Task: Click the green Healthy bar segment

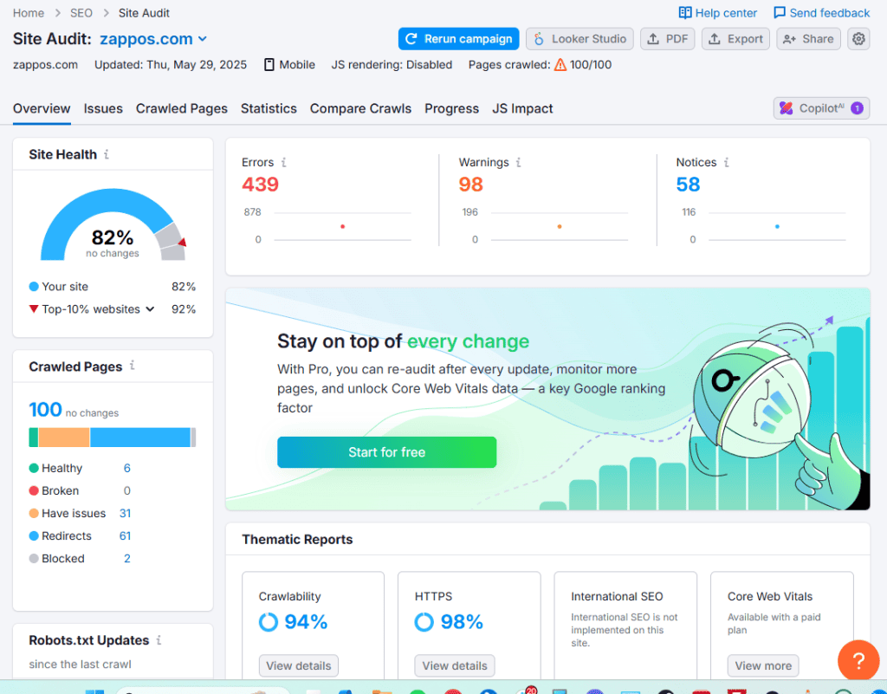Action: click(34, 438)
